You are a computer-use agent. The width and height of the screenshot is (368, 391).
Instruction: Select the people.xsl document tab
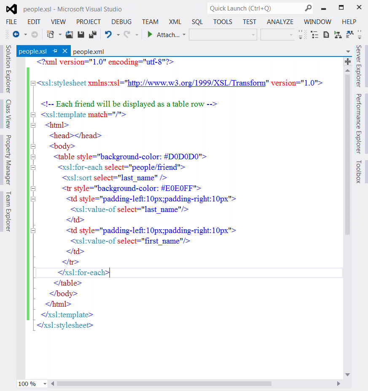(x=33, y=51)
